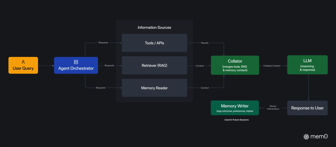The width and height of the screenshot is (336, 147).
Task: Select the Retriever (RAG) box
Action: 154,65
